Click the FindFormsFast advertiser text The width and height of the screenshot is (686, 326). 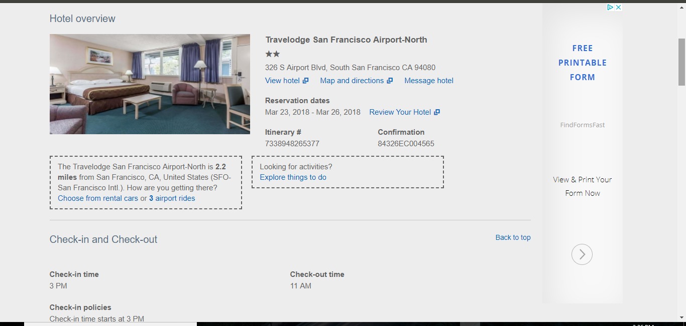[583, 125]
